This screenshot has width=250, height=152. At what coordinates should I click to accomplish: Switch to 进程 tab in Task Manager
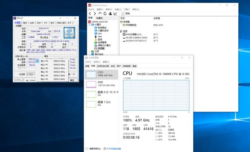(87, 66)
